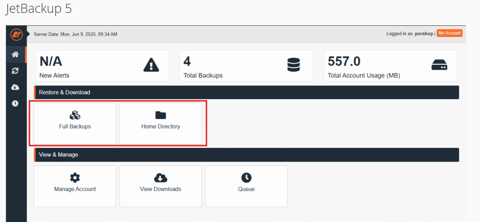This screenshot has width=480, height=222.
Task: Click the View Downloads cloud icon
Action: click(161, 178)
